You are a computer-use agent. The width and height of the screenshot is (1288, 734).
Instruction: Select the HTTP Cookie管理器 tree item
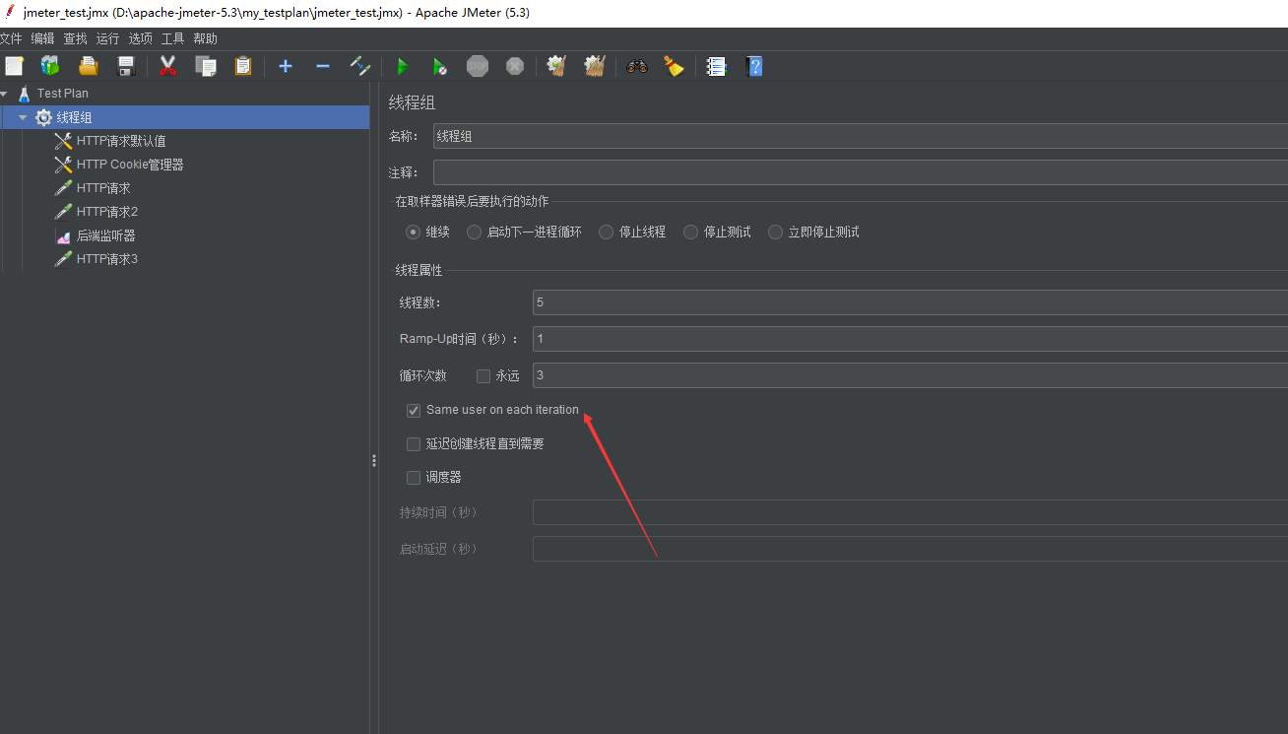[x=129, y=164]
